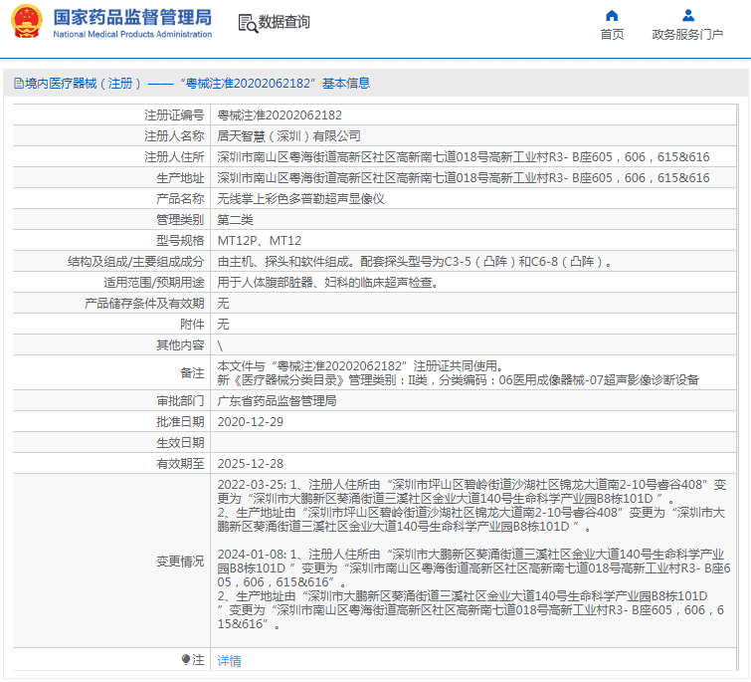The image size is (751, 682).
Task: Click the 产品名称 row label
Action: pyautogui.click(x=180, y=199)
